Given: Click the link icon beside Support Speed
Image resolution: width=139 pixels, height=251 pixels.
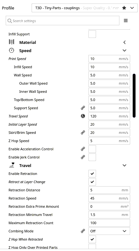Looking at the screenshot, I should tap(83, 108).
